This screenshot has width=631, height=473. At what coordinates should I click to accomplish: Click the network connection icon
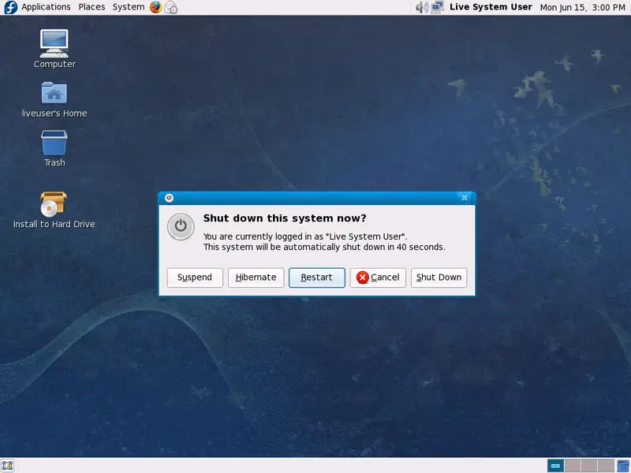pos(438,7)
